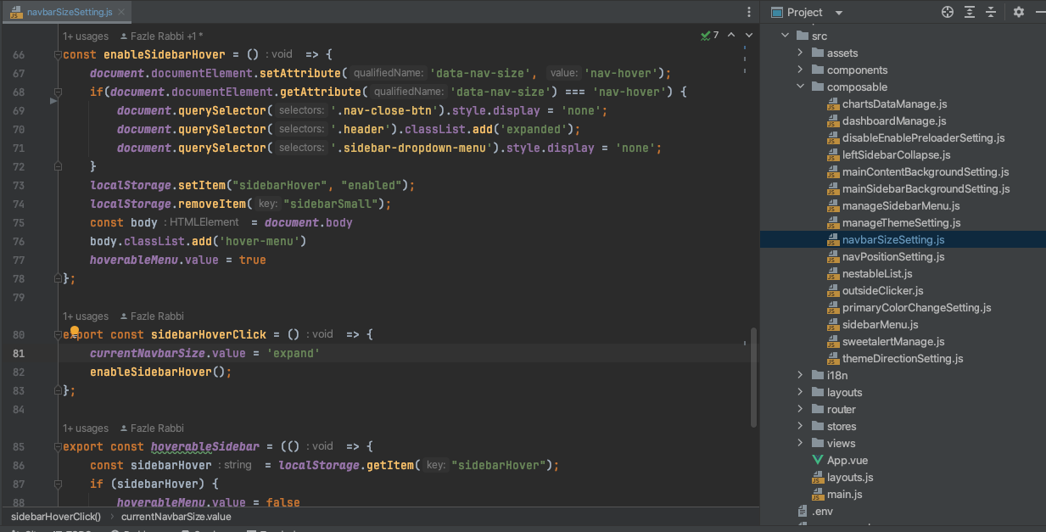Click the sidebarHoverClick() breadcrumb
1046x532 pixels.
(x=56, y=516)
